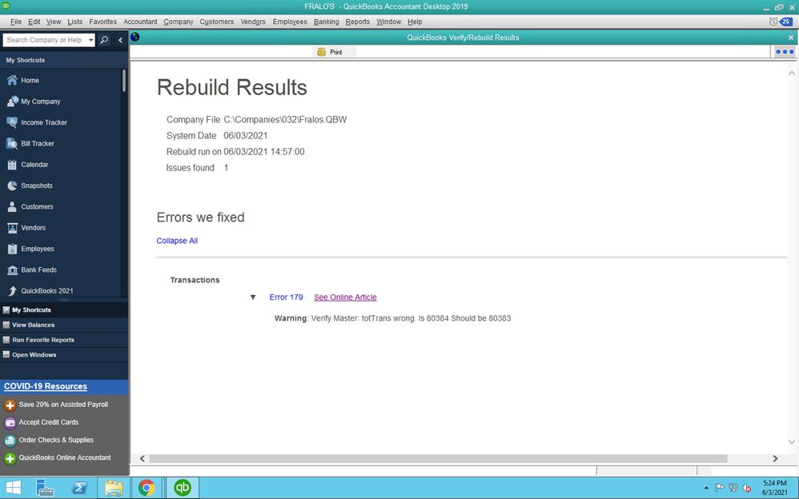Viewport: 799px width, 499px height.
Task: Open the search scope dropdown arrow
Action: [x=90, y=40]
